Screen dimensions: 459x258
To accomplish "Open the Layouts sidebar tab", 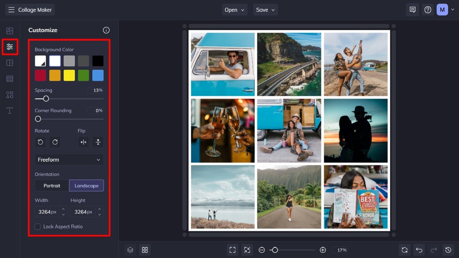I will point(10,63).
